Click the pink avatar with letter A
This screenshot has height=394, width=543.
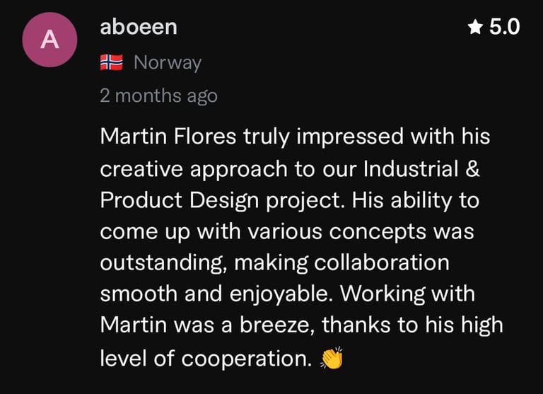click(x=50, y=40)
